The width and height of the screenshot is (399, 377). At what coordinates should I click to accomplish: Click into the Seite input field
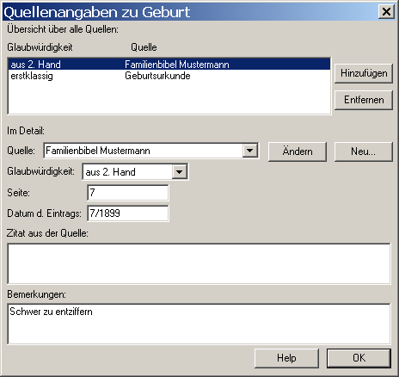(x=128, y=193)
